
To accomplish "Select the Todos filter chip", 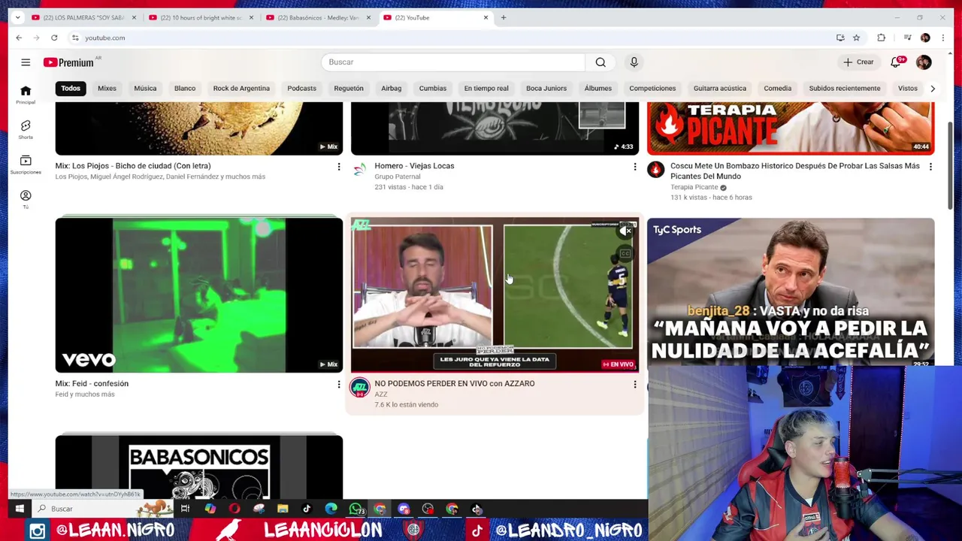I will [71, 89].
